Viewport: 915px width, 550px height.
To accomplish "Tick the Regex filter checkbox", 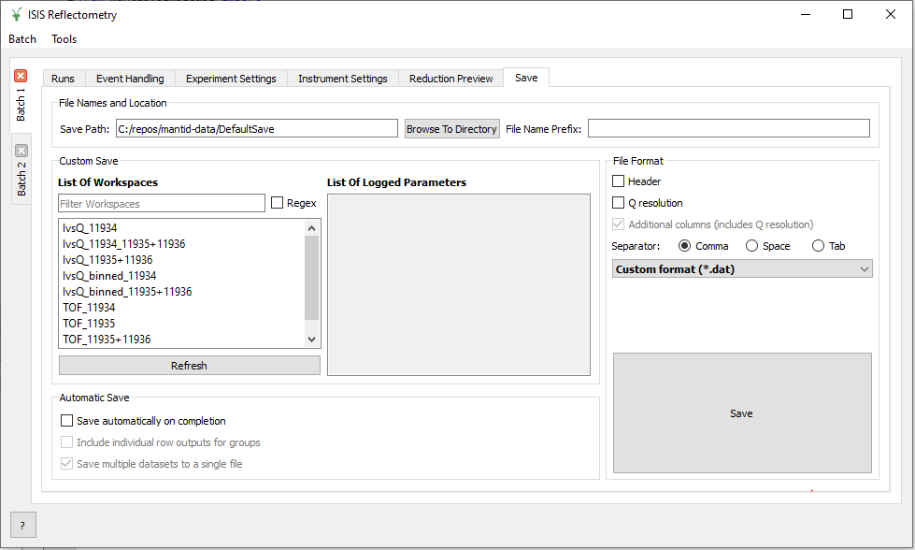I will pyautogui.click(x=278, y=203).
